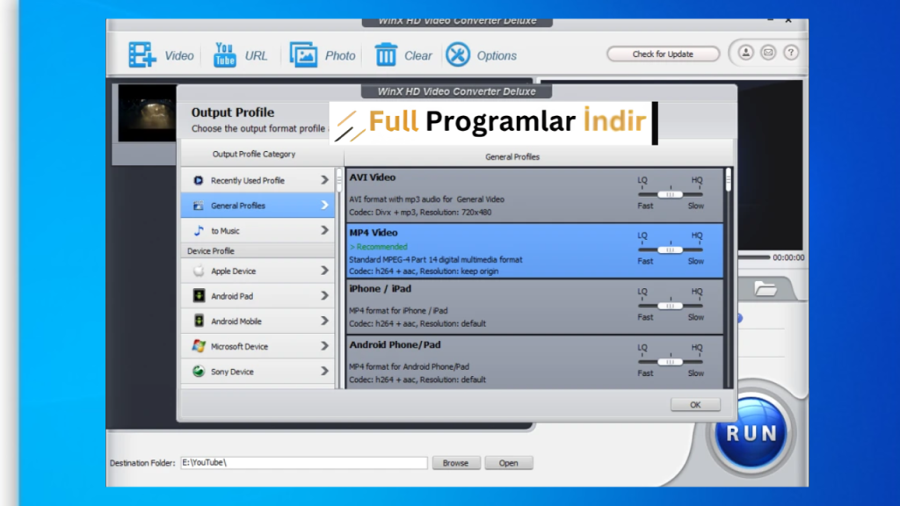Open the YouTube URL tool
This screenshot has height=506, width=900.
[224, 55]
